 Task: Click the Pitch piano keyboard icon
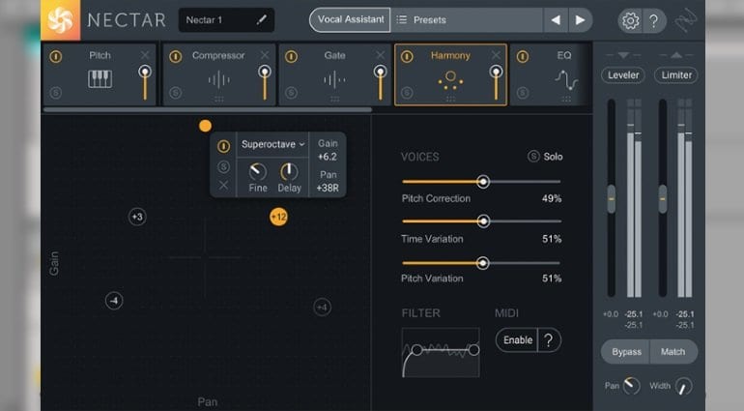(x=100, y=79)
